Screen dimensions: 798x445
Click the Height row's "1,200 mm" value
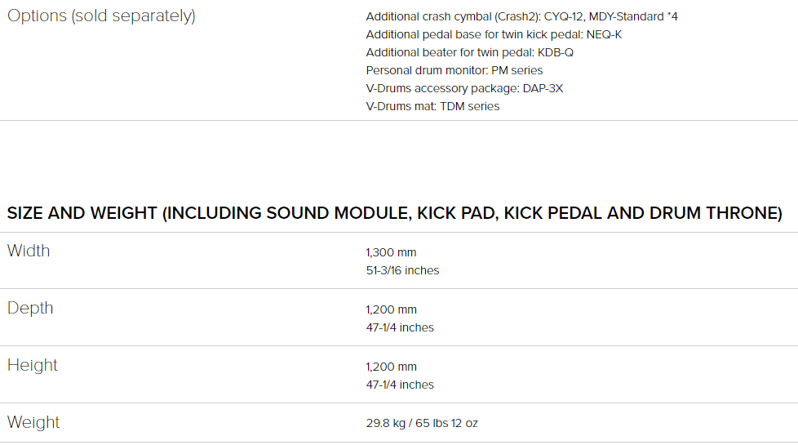click(x=391, y=367)
